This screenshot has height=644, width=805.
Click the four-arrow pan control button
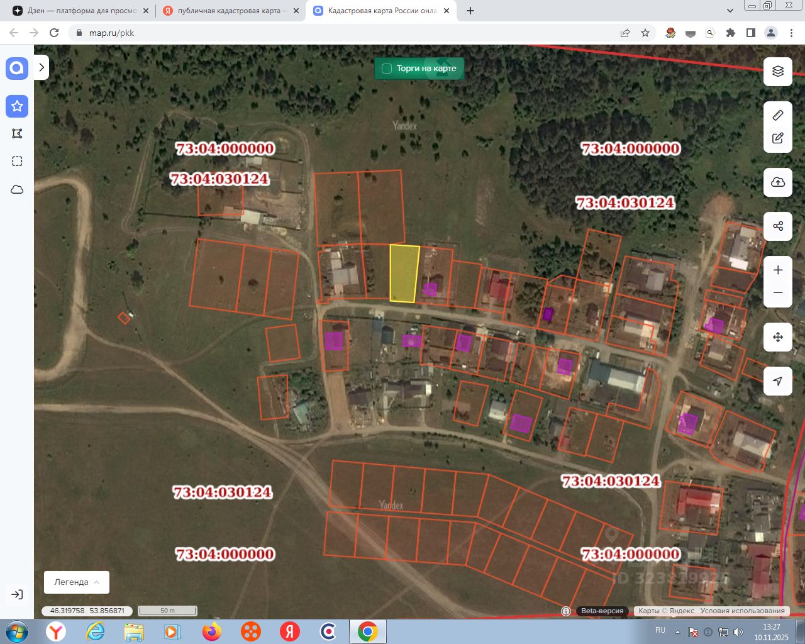click(778, 337)
